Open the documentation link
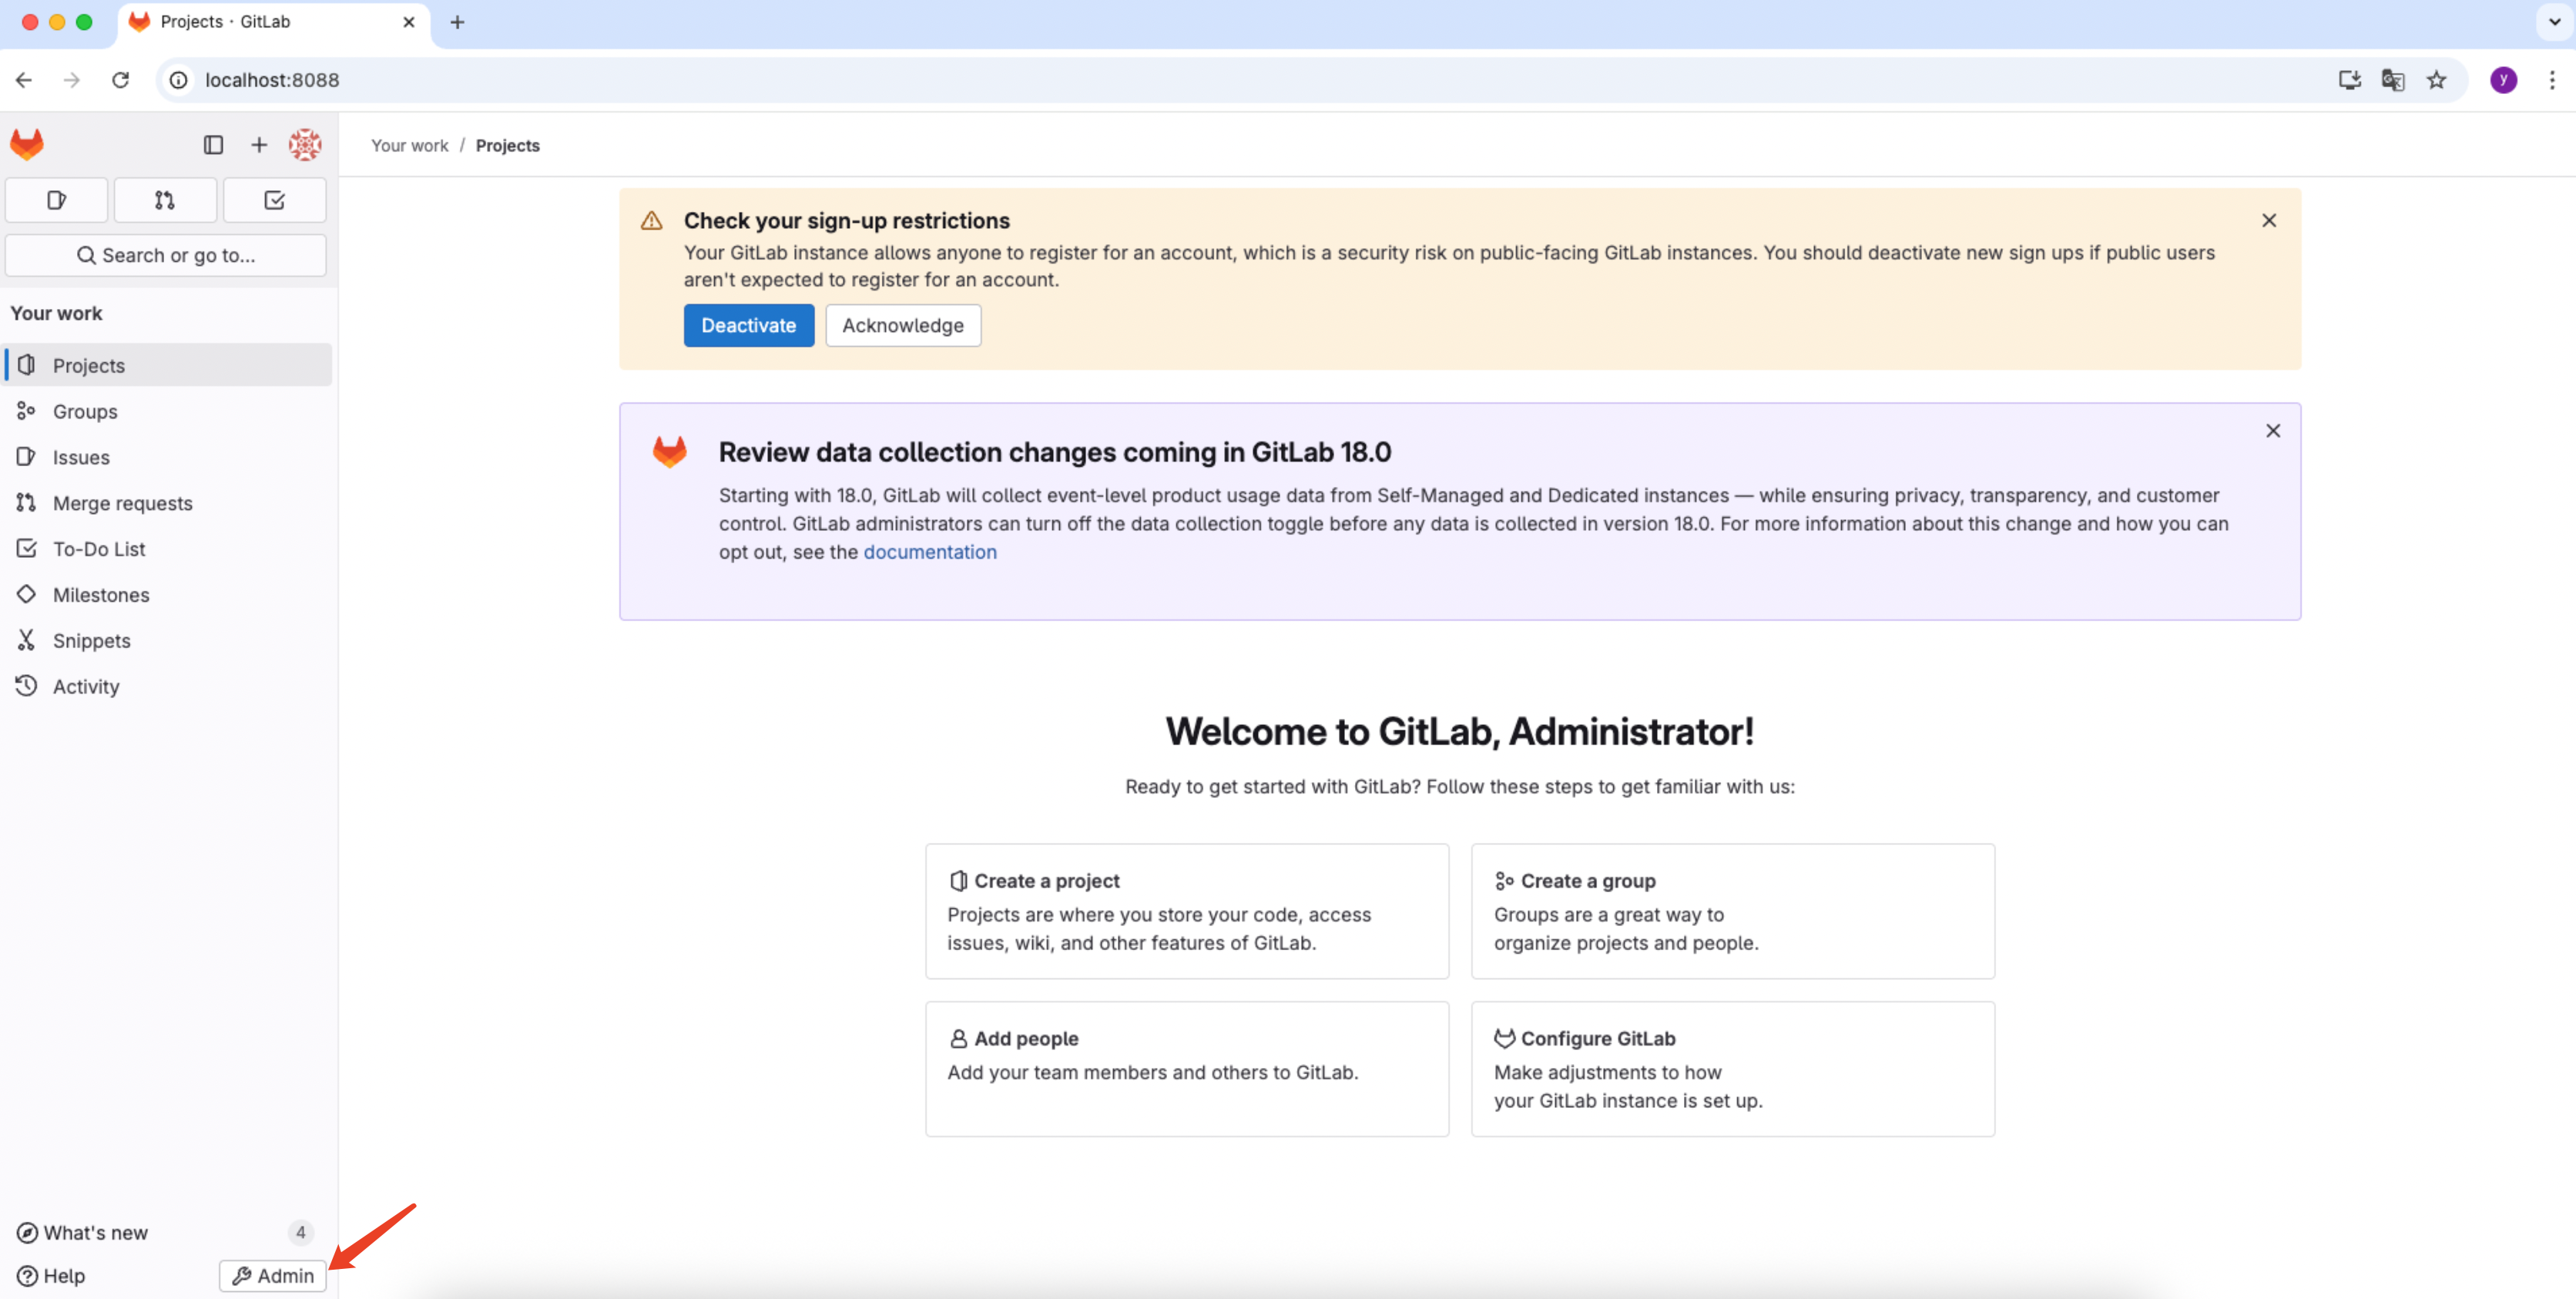Screen dimensions: 2576x1299 [929, 552]
